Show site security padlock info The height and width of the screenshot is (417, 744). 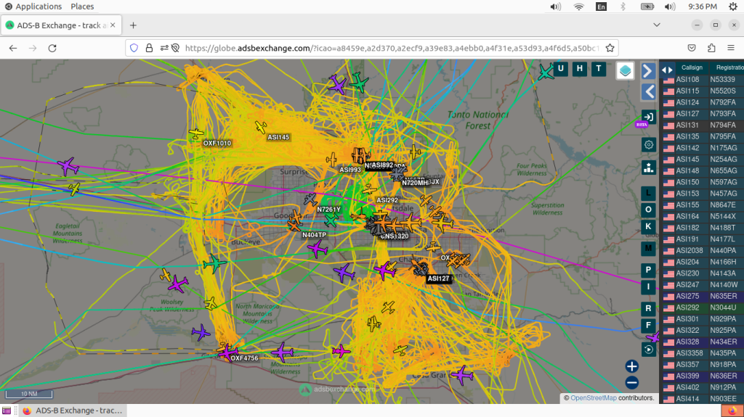pyautogui.click(x=149, y=48)
